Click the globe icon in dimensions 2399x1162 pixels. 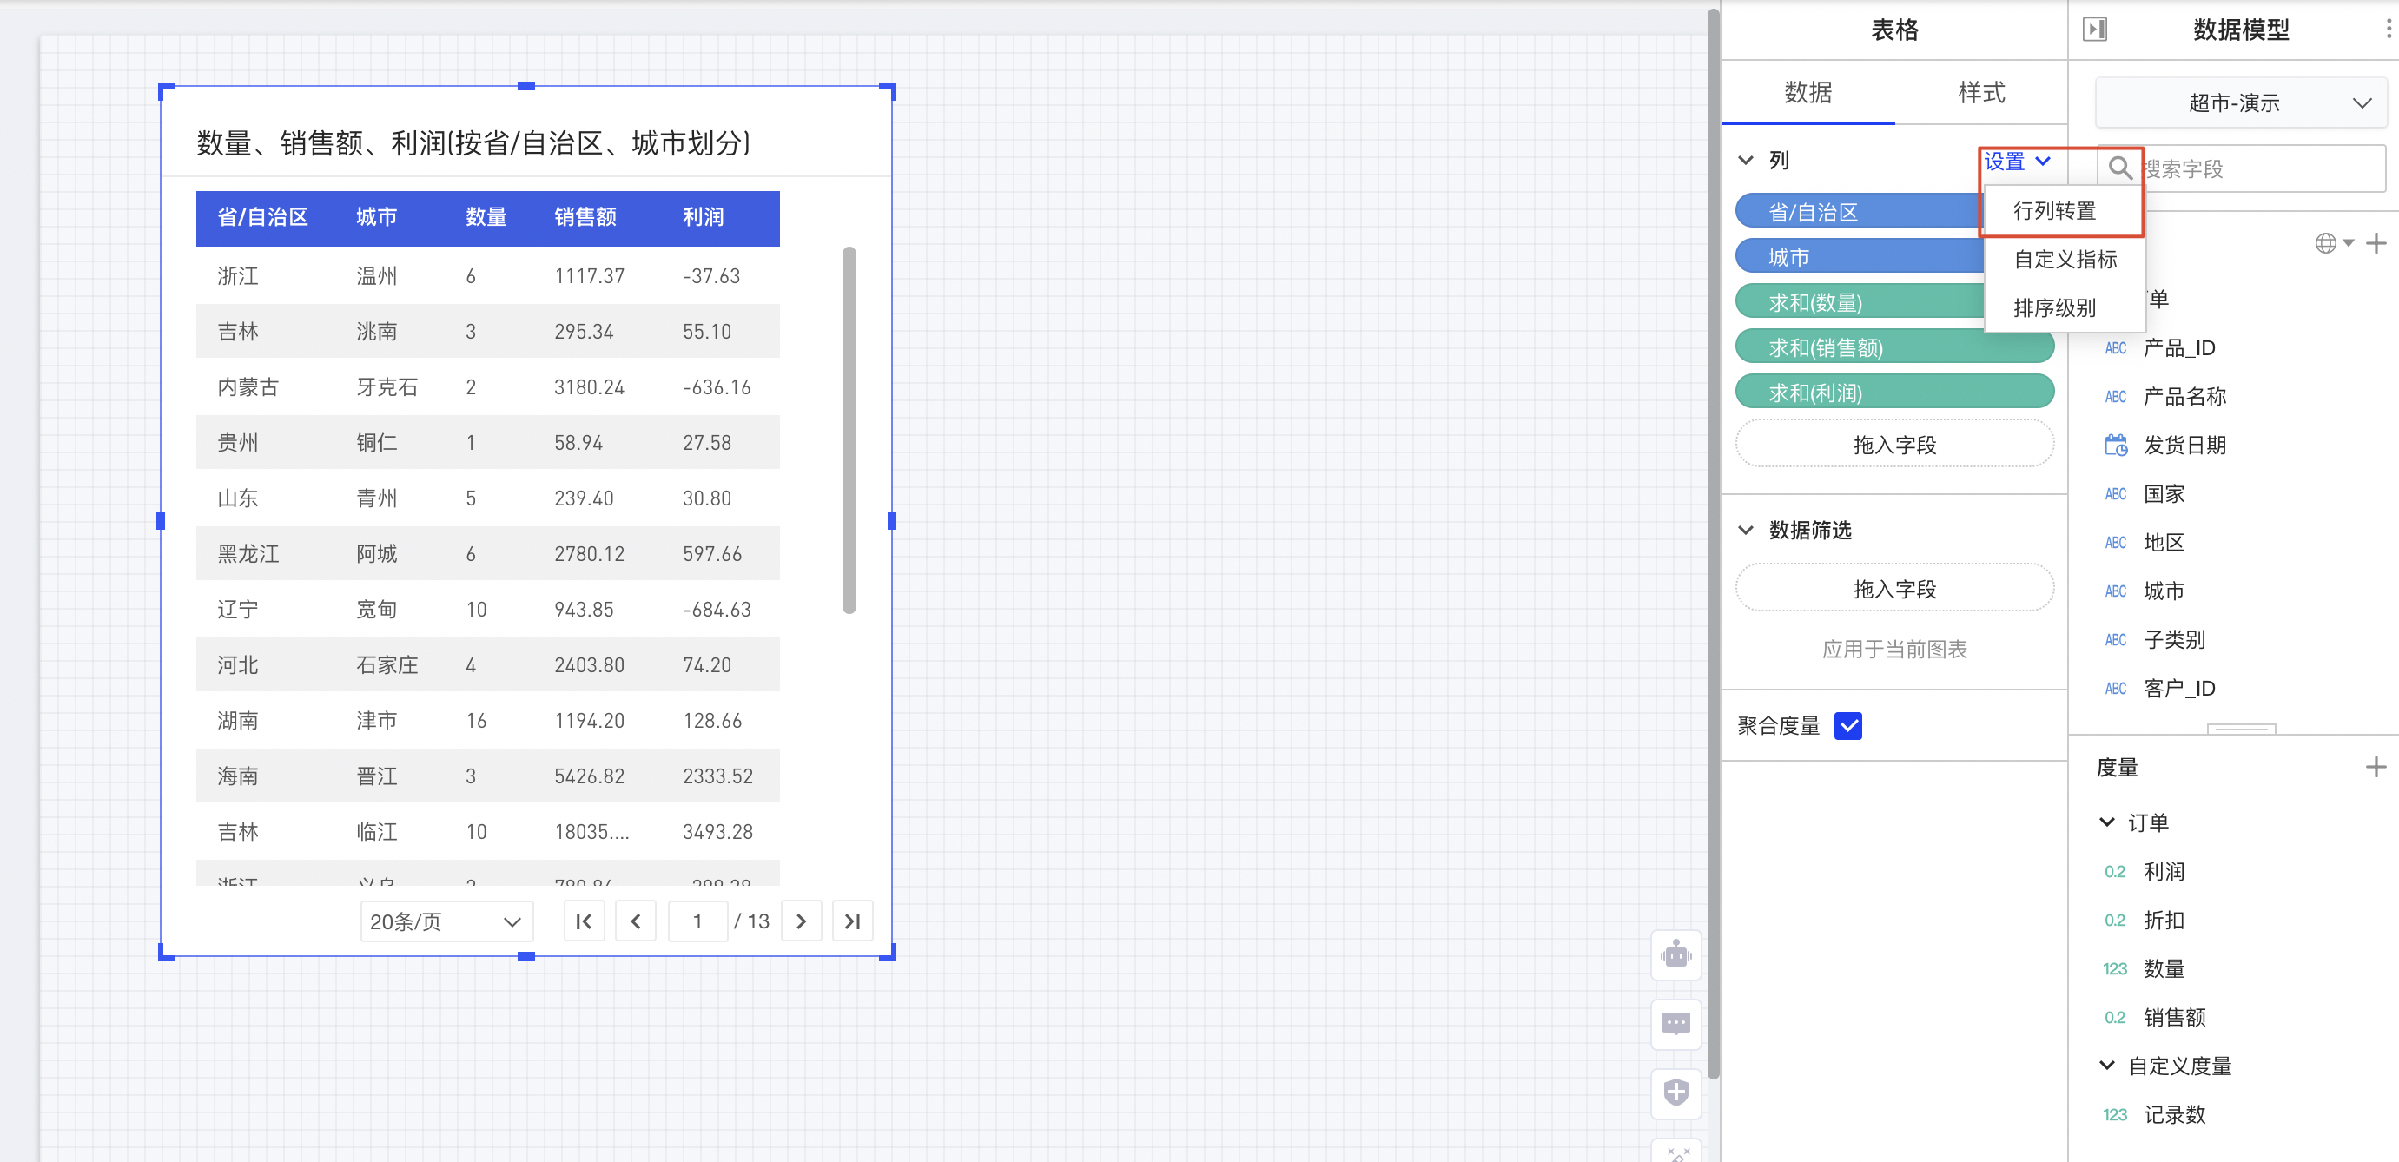[2325, 244]
